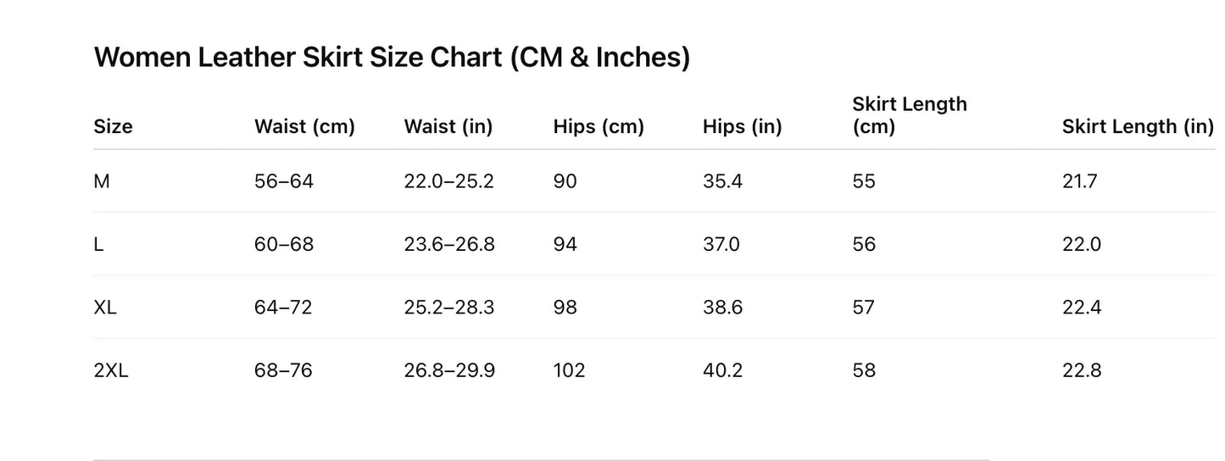Select the skirt length 55 cm cell
The width and height of the screenshot is (1225, 461).
(x=864, y=181)
